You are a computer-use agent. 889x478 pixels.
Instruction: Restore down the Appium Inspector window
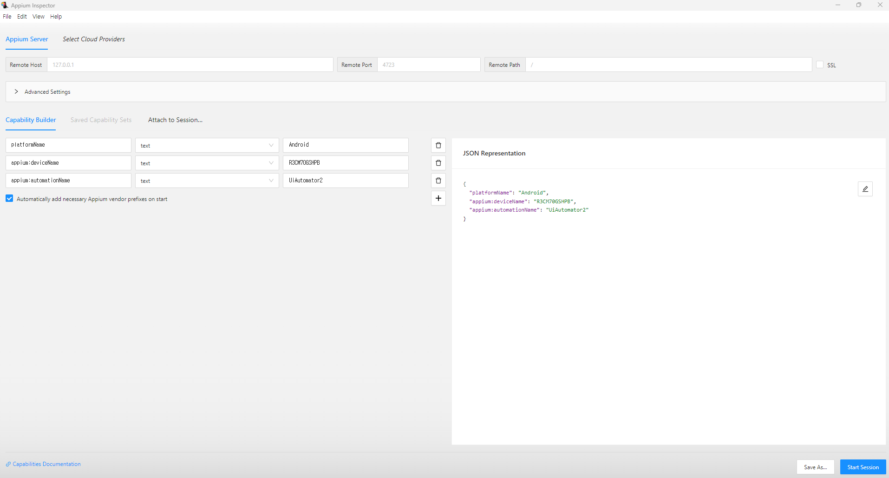tap(859, 5)
